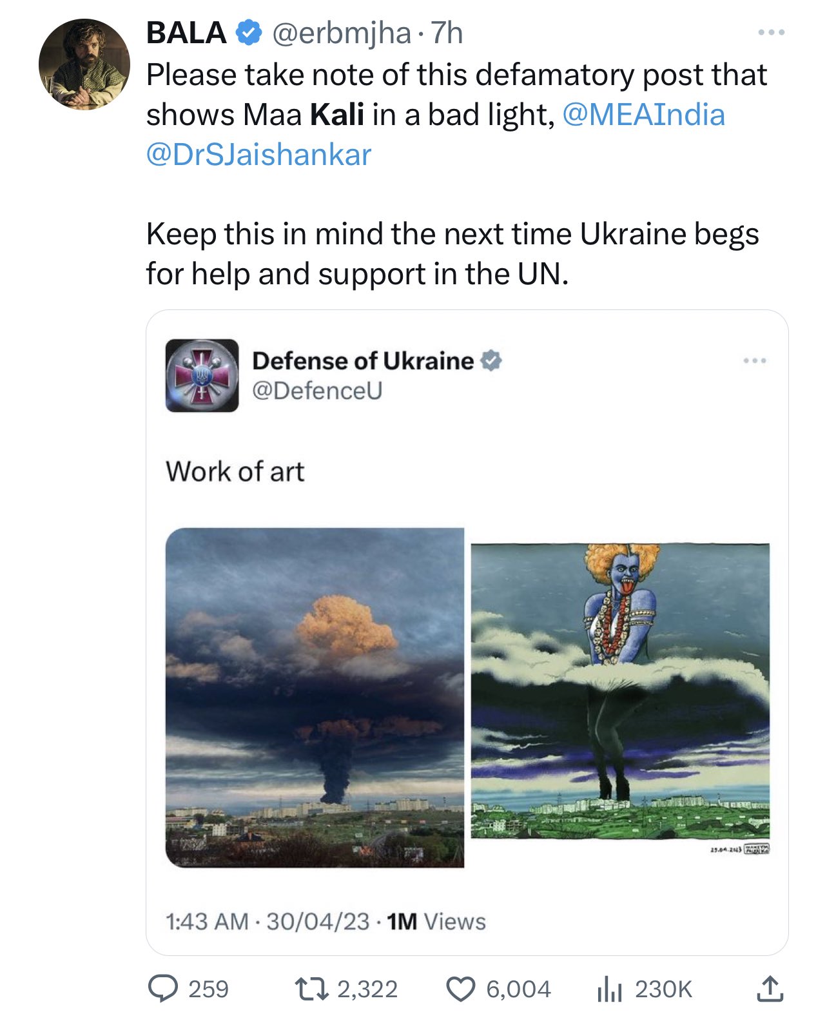
Task: Click the Defense of Ukraine verified badge
Action: coord(491,360)
